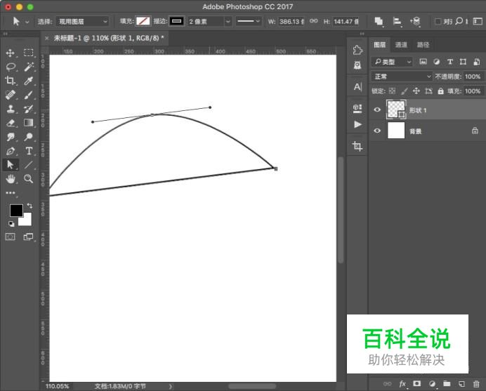Select the Smudge tool
Image resolution: width=486 pixels, height=391 pixels.
pyautogui.click(x=11, y=137)
